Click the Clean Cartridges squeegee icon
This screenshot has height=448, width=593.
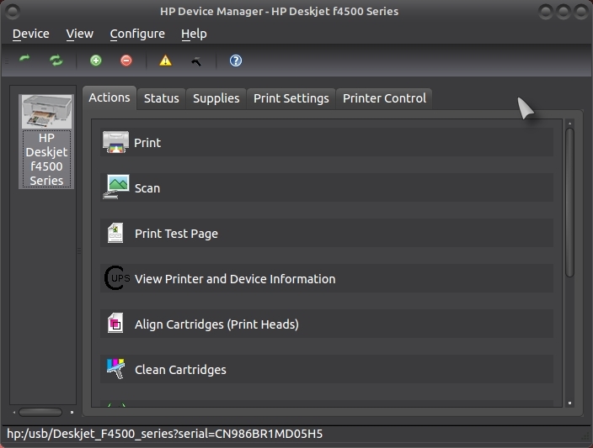click(x=115, y=369)
